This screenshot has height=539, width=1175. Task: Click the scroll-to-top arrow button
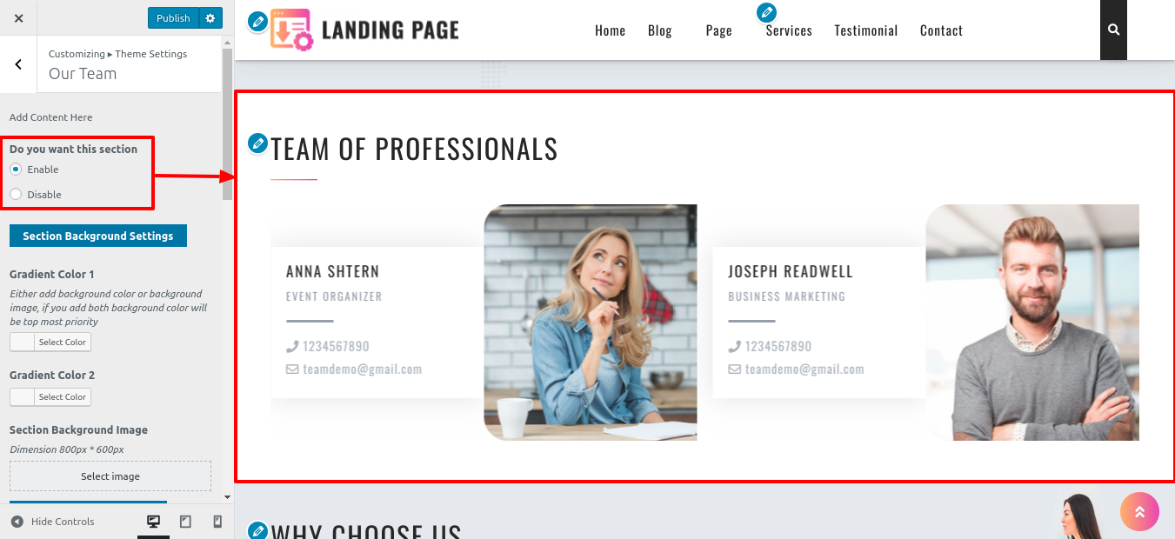1139,512
